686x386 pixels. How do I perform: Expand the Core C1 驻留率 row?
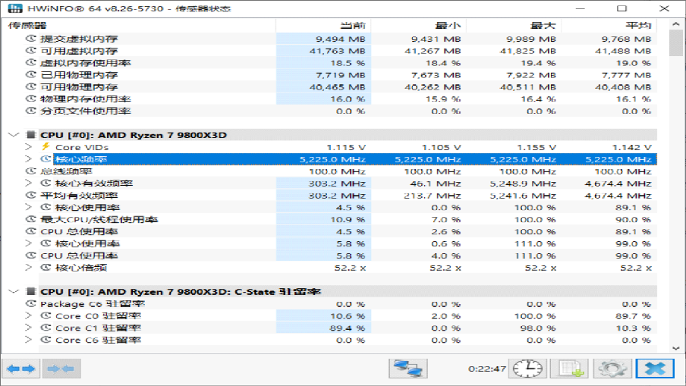(28, 328)
